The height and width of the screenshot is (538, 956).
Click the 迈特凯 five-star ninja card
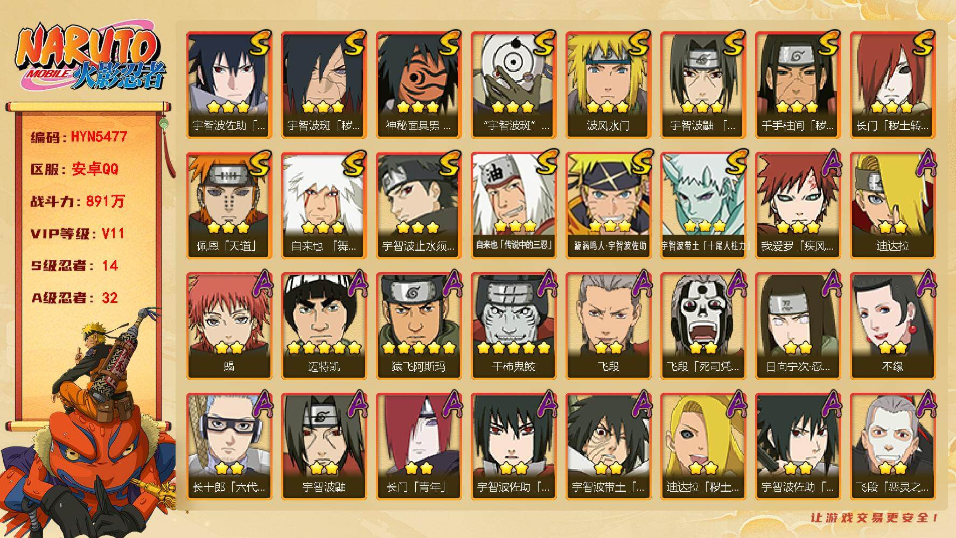tap(324, 325)
